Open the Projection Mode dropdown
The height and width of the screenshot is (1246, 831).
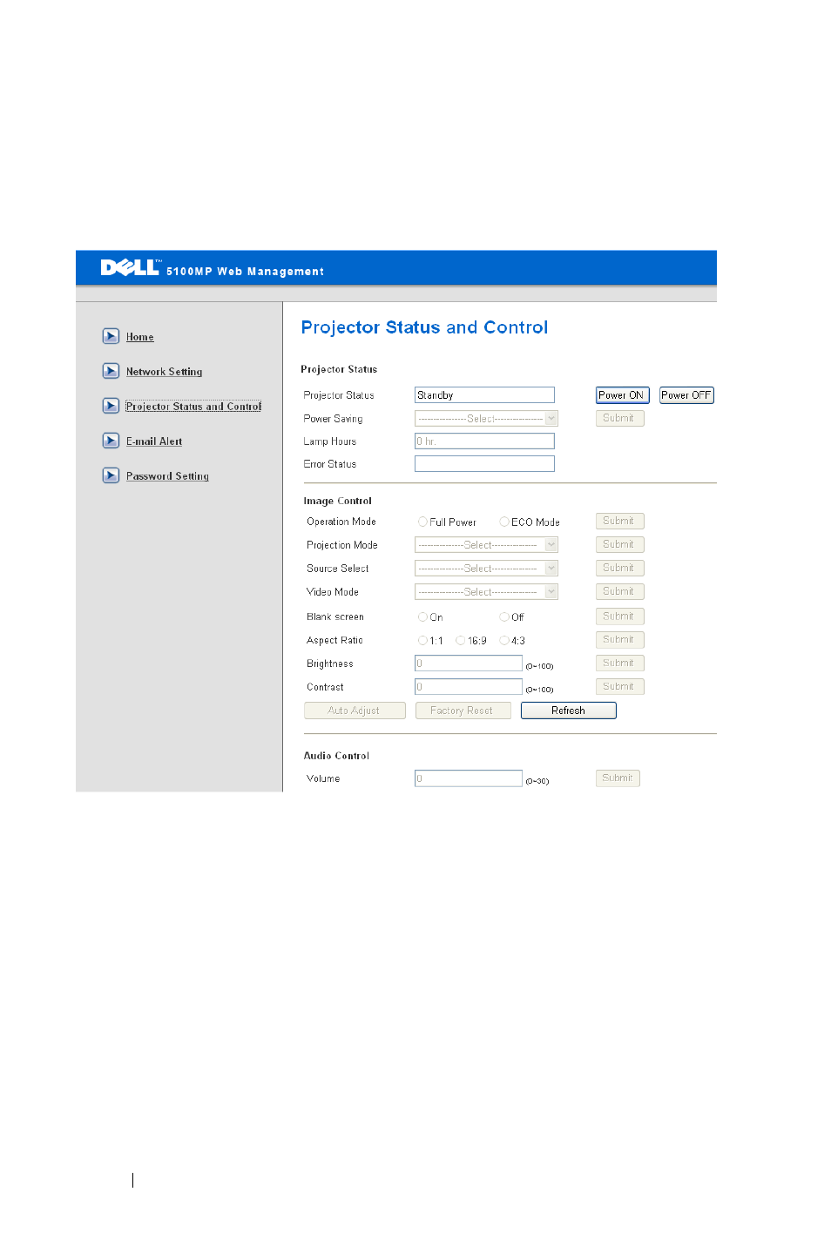[486, 545]
